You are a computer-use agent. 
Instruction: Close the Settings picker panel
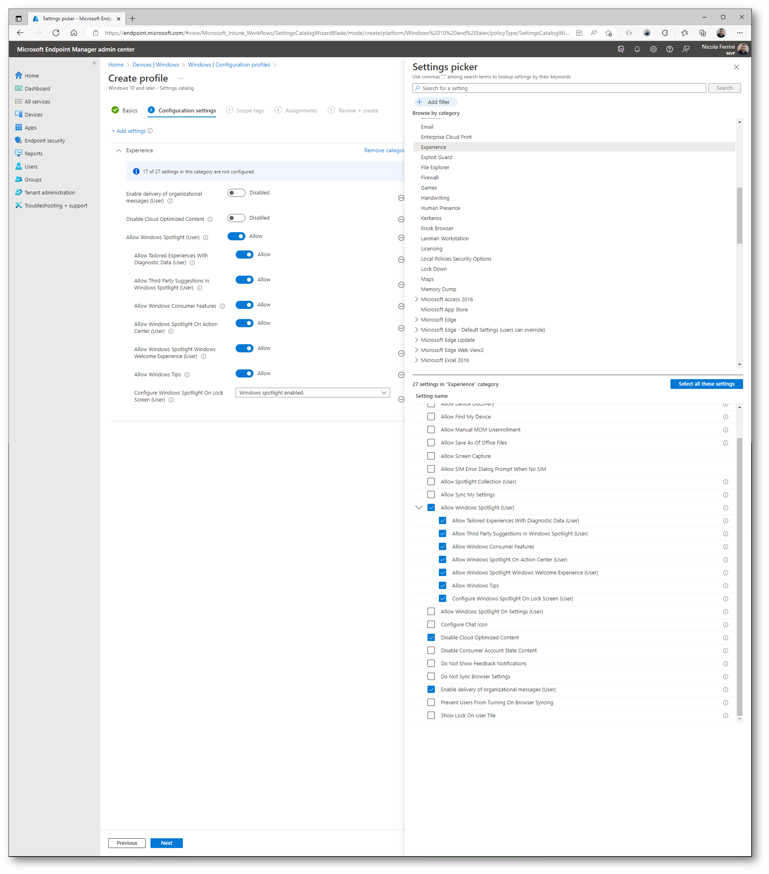[x=737, y=67]
